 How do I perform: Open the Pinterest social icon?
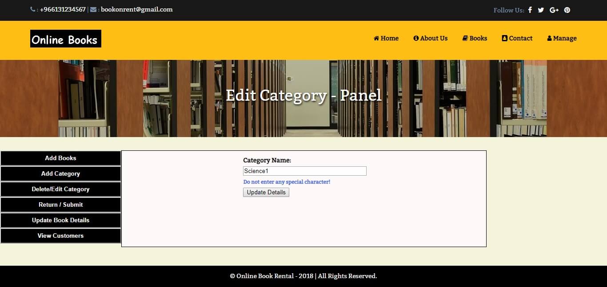point(567,10)
